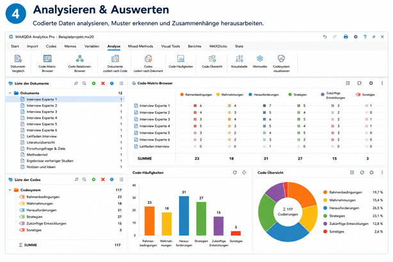The height and width of the screenshot is (262, 393).
Task: Open settings gear in Code-Übersicht panel
Action: [371, 173]
